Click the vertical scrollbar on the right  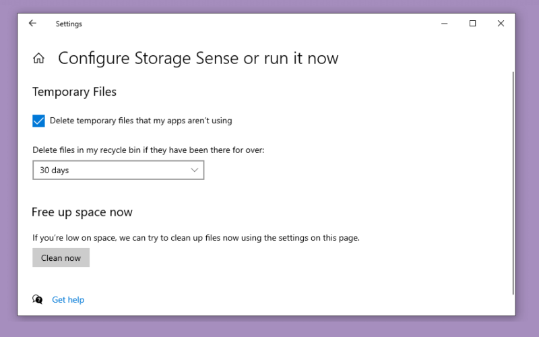pos(513,183)
